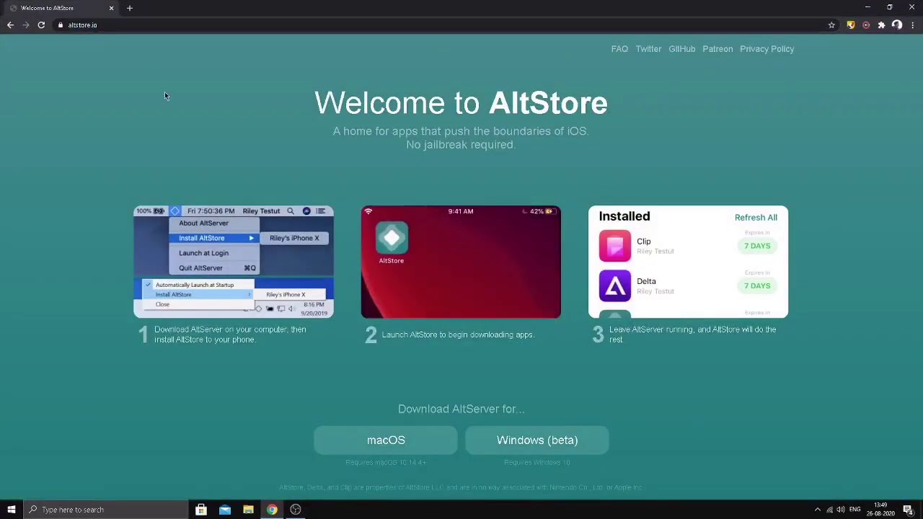923x519 pixels.
Task: Click About AltServer in the menu image
Action: 203,223
